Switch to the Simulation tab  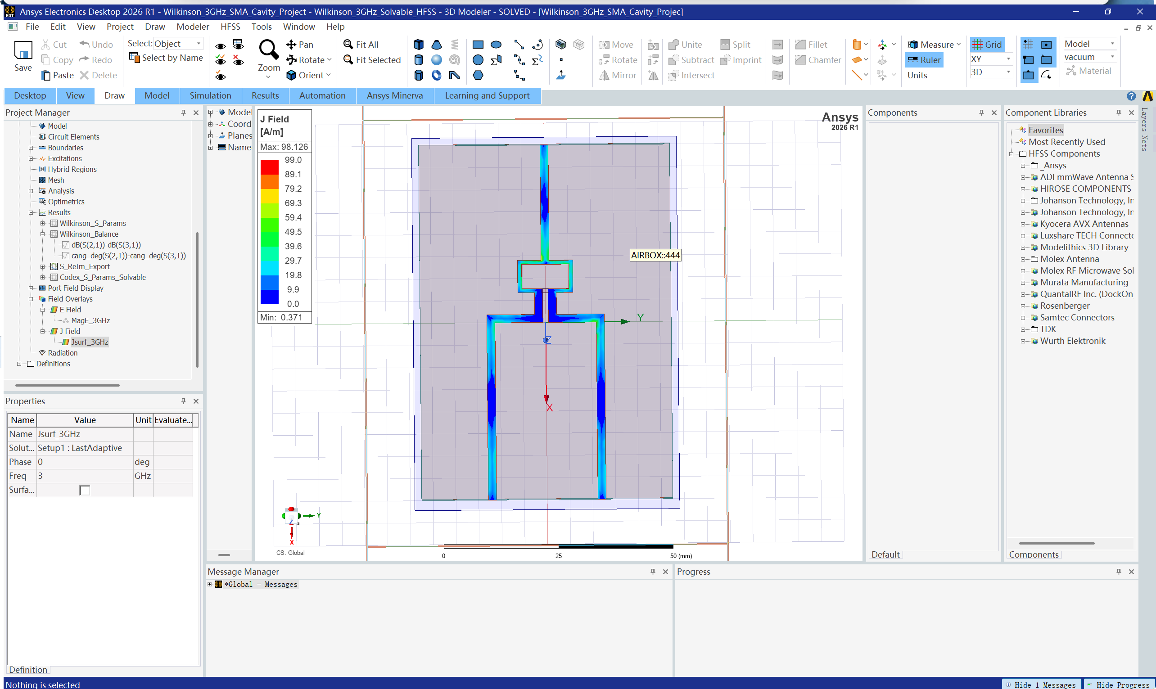point(210,96)
